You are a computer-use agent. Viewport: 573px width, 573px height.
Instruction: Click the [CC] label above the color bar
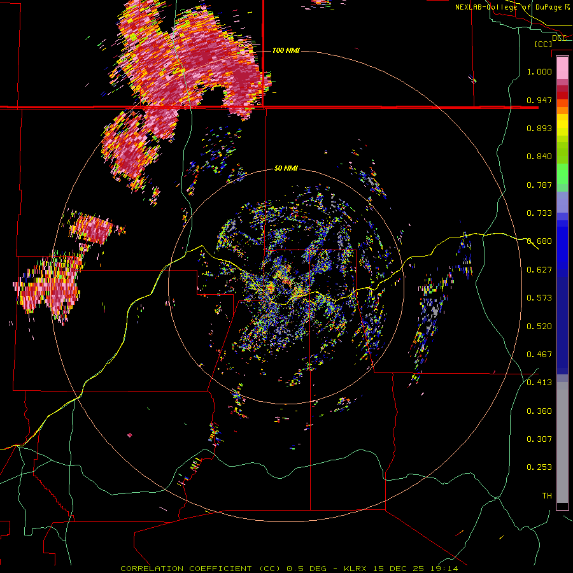tap(543, 44)
